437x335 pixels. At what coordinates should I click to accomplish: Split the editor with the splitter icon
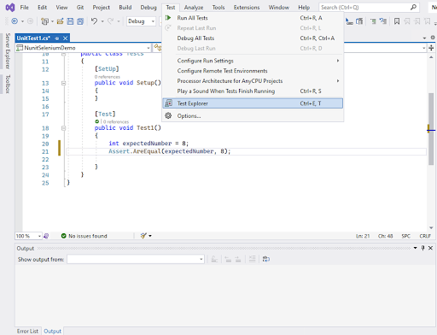pos(431,48)
